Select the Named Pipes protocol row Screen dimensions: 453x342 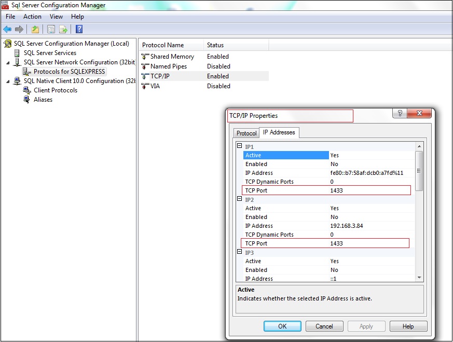click(204, 66)
